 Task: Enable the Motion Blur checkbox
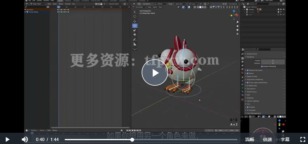tap(248, 86)
